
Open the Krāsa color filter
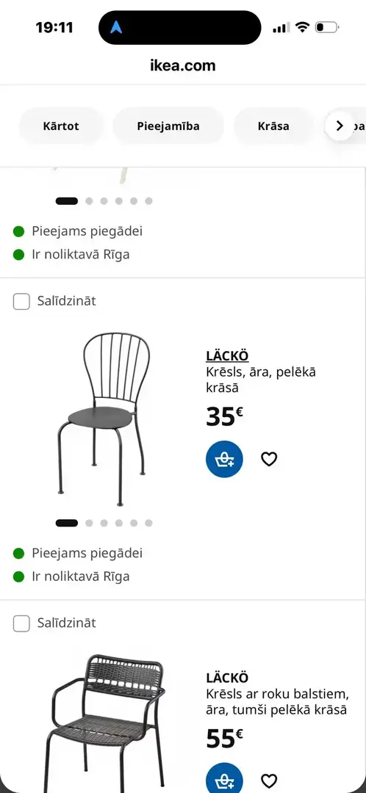click(x=273, y=126)
